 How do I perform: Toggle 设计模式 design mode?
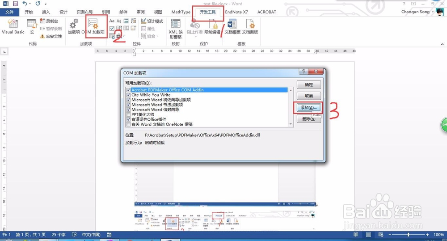tap(152, 21)
